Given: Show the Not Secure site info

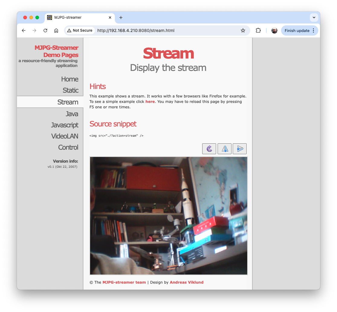Looking at the screenshot, I should coord(80,30).
